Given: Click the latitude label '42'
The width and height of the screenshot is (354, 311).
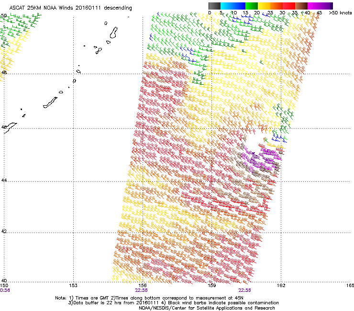Looking at the screenshot, I should (4, 231).
